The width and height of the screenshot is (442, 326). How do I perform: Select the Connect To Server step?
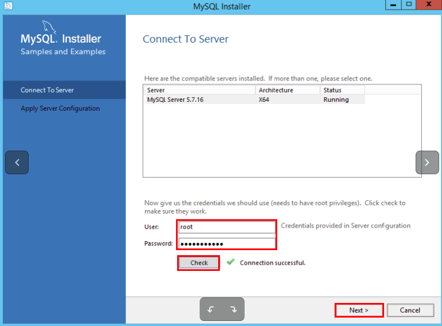pos(64,90)
